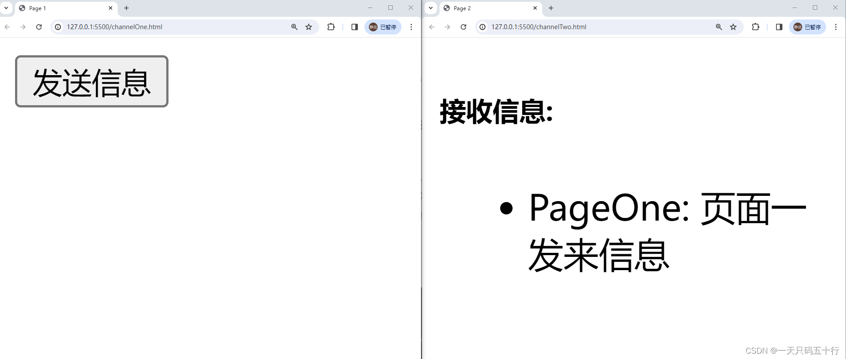The height and width of the screenshot is (359, 846).
Task: Close the Page 2 tab
Action: click(x=535, y=8)
